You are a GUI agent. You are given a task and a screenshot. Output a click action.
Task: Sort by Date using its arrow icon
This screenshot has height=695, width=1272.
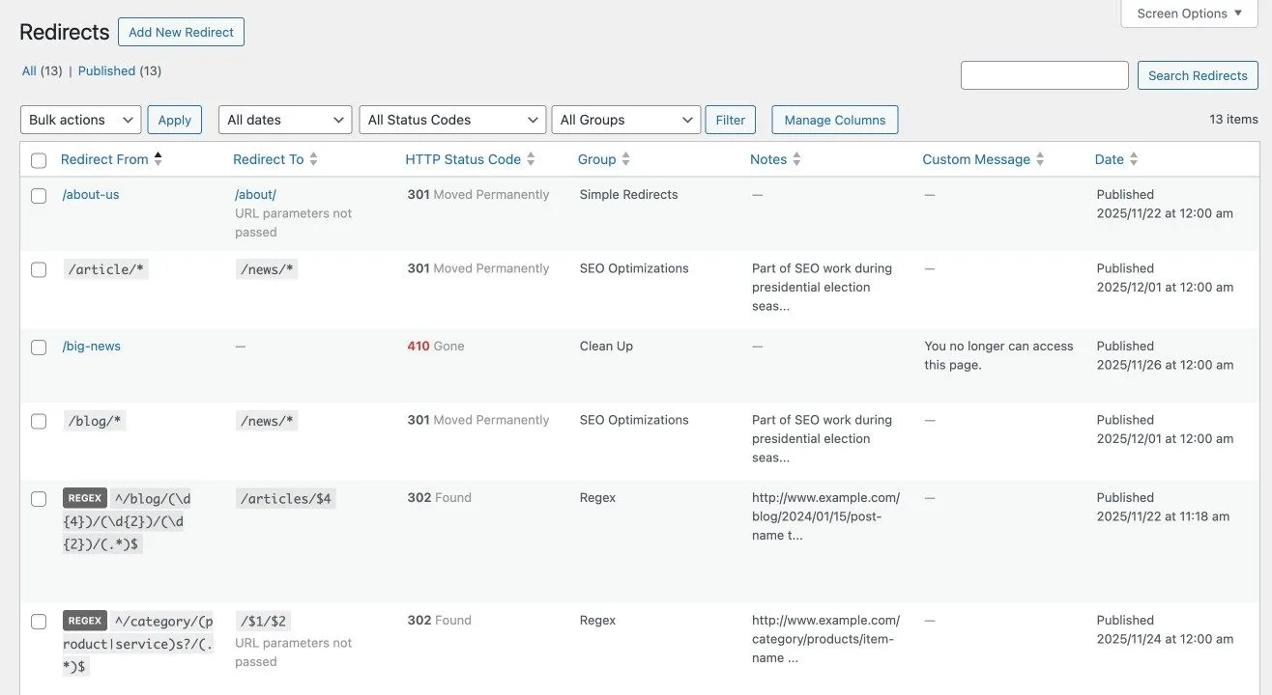click(x=1134, y=159)
